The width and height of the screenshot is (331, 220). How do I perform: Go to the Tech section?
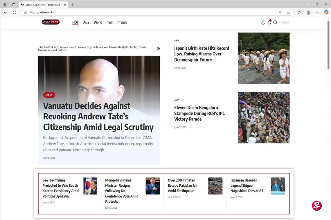(x=110, y=23)
